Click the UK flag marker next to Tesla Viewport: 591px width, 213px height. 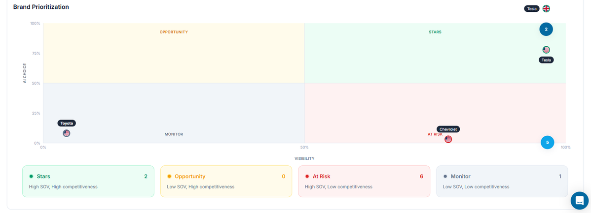[546, 9]
